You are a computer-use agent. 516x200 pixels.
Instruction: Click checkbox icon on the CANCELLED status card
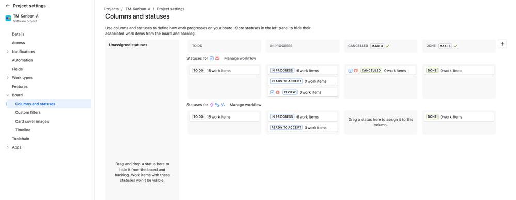click(351, 71)
